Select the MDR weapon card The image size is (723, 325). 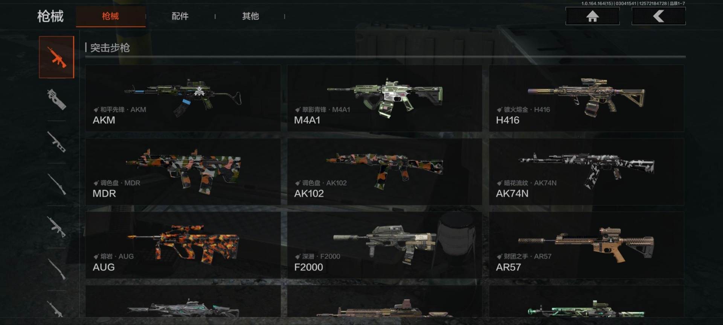coord(183,172)
